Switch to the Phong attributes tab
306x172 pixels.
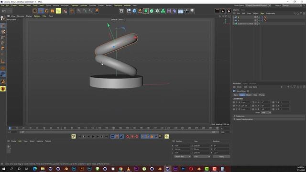(262, 95)
